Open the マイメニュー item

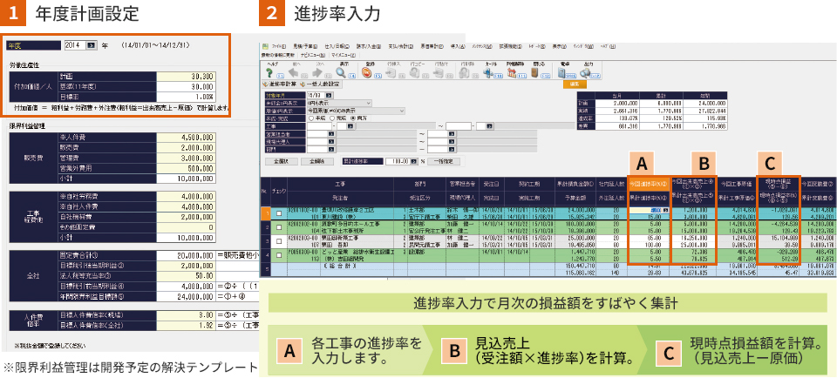pos(344,56)
